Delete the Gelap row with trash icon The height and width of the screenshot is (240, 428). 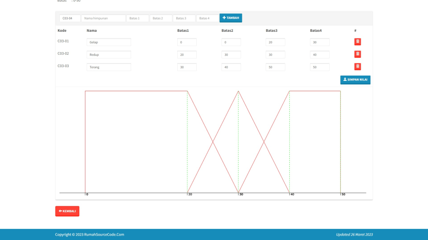358,42
